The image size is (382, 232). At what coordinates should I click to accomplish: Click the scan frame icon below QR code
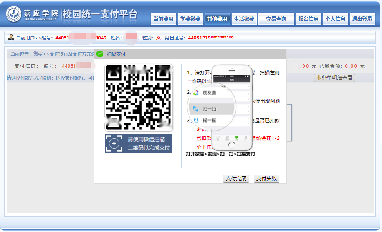(114, 144)
